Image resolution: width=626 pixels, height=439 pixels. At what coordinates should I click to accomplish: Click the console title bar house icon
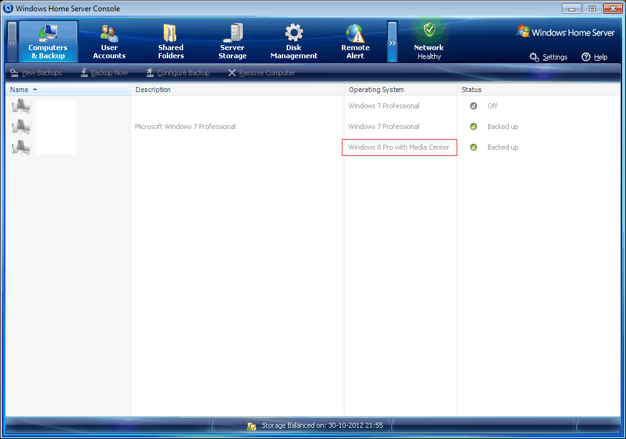(x=8, y=8)
